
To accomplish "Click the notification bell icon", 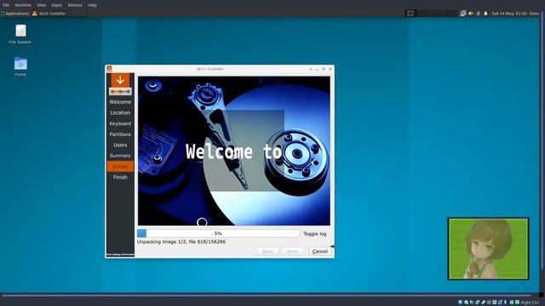I will 485,14.
